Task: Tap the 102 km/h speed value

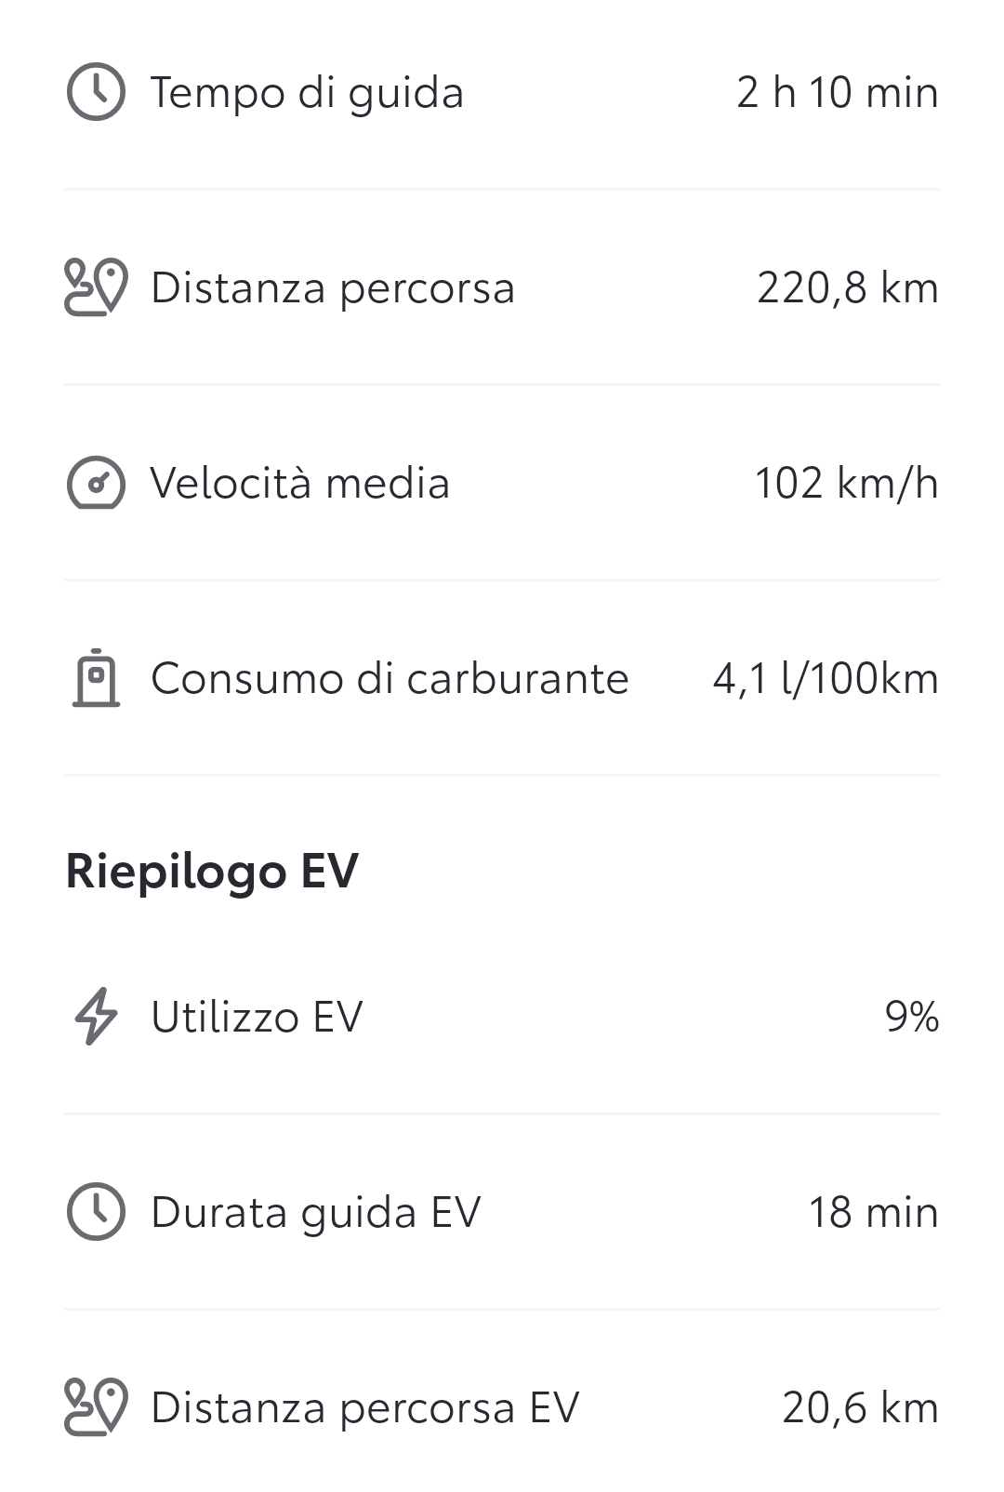Action: pyautogui.click(x=846, y=484)
